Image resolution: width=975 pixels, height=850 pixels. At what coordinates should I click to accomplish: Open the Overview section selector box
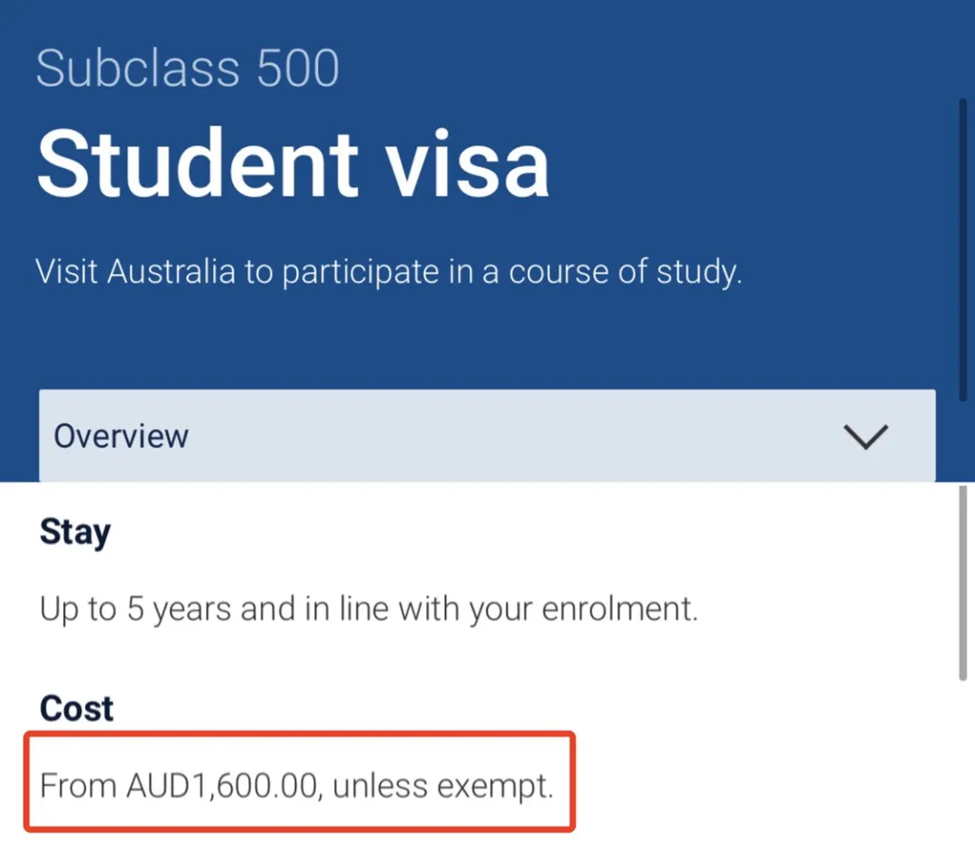coord(487,436)
